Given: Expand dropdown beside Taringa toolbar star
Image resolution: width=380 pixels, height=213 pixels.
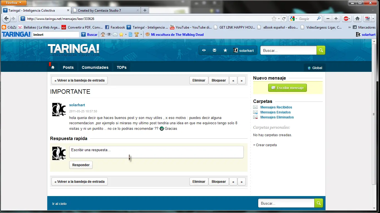Looking at the screenshot, I should (x=126, y=34).
